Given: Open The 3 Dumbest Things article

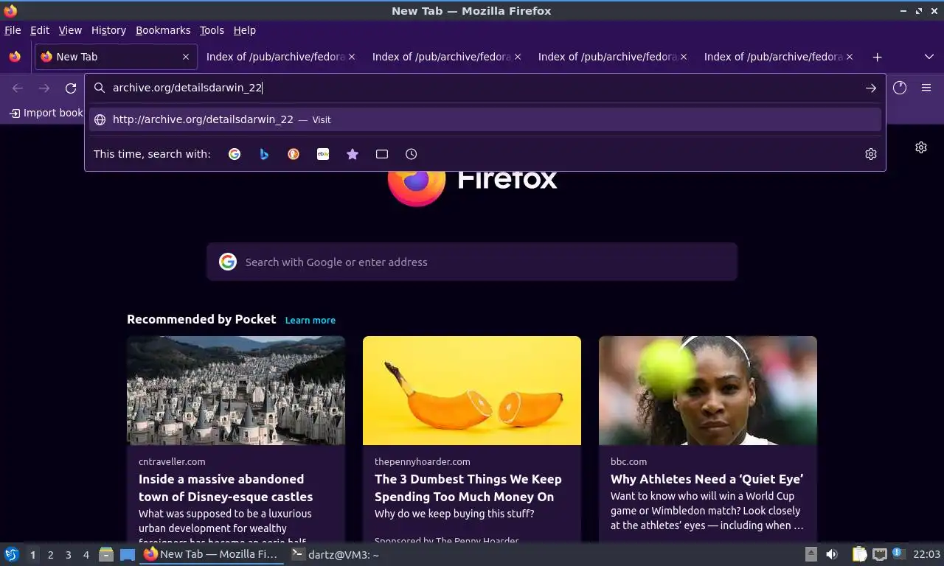Looking at the screenshot, I should tap(468, 488).
